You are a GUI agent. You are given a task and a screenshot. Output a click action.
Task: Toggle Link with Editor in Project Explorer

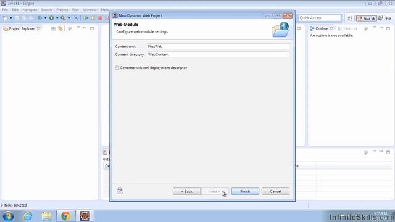(x=60, y=29)
